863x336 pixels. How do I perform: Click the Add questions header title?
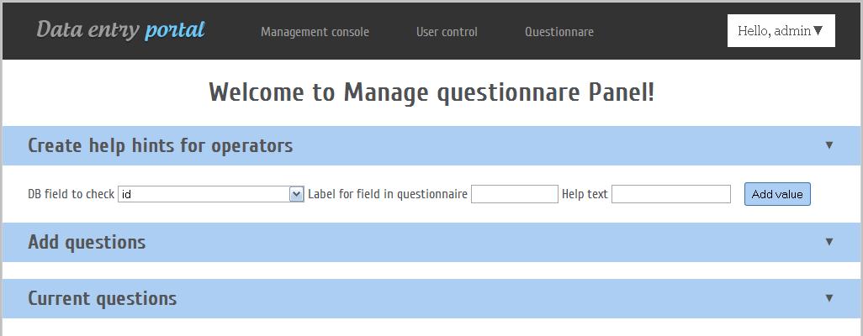pos(87,242)
